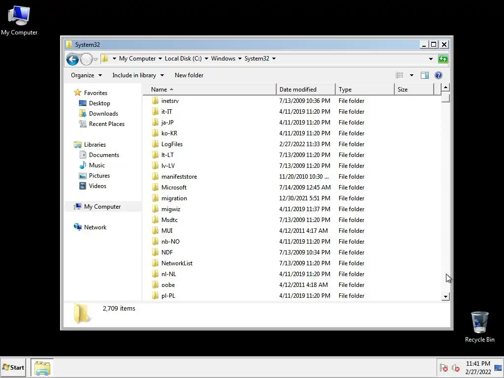Sort by the Type column header
Screen dimensions: 504x378
coord(365,90)
